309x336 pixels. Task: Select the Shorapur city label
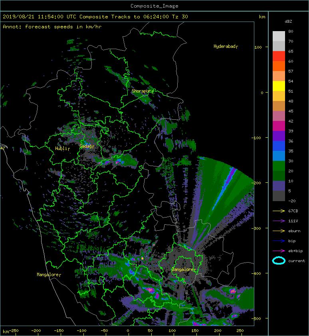click(x=141, y=91)
